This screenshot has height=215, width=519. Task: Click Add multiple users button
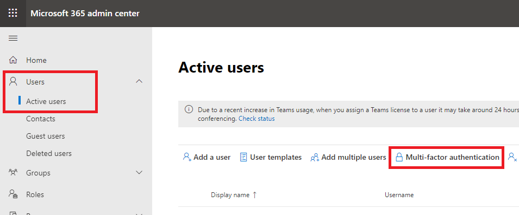(x=348, y=157)
